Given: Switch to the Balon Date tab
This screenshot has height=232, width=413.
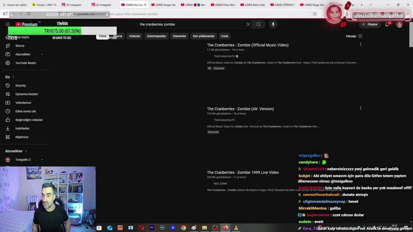Looking at the screenshot, I should point(253,5).
